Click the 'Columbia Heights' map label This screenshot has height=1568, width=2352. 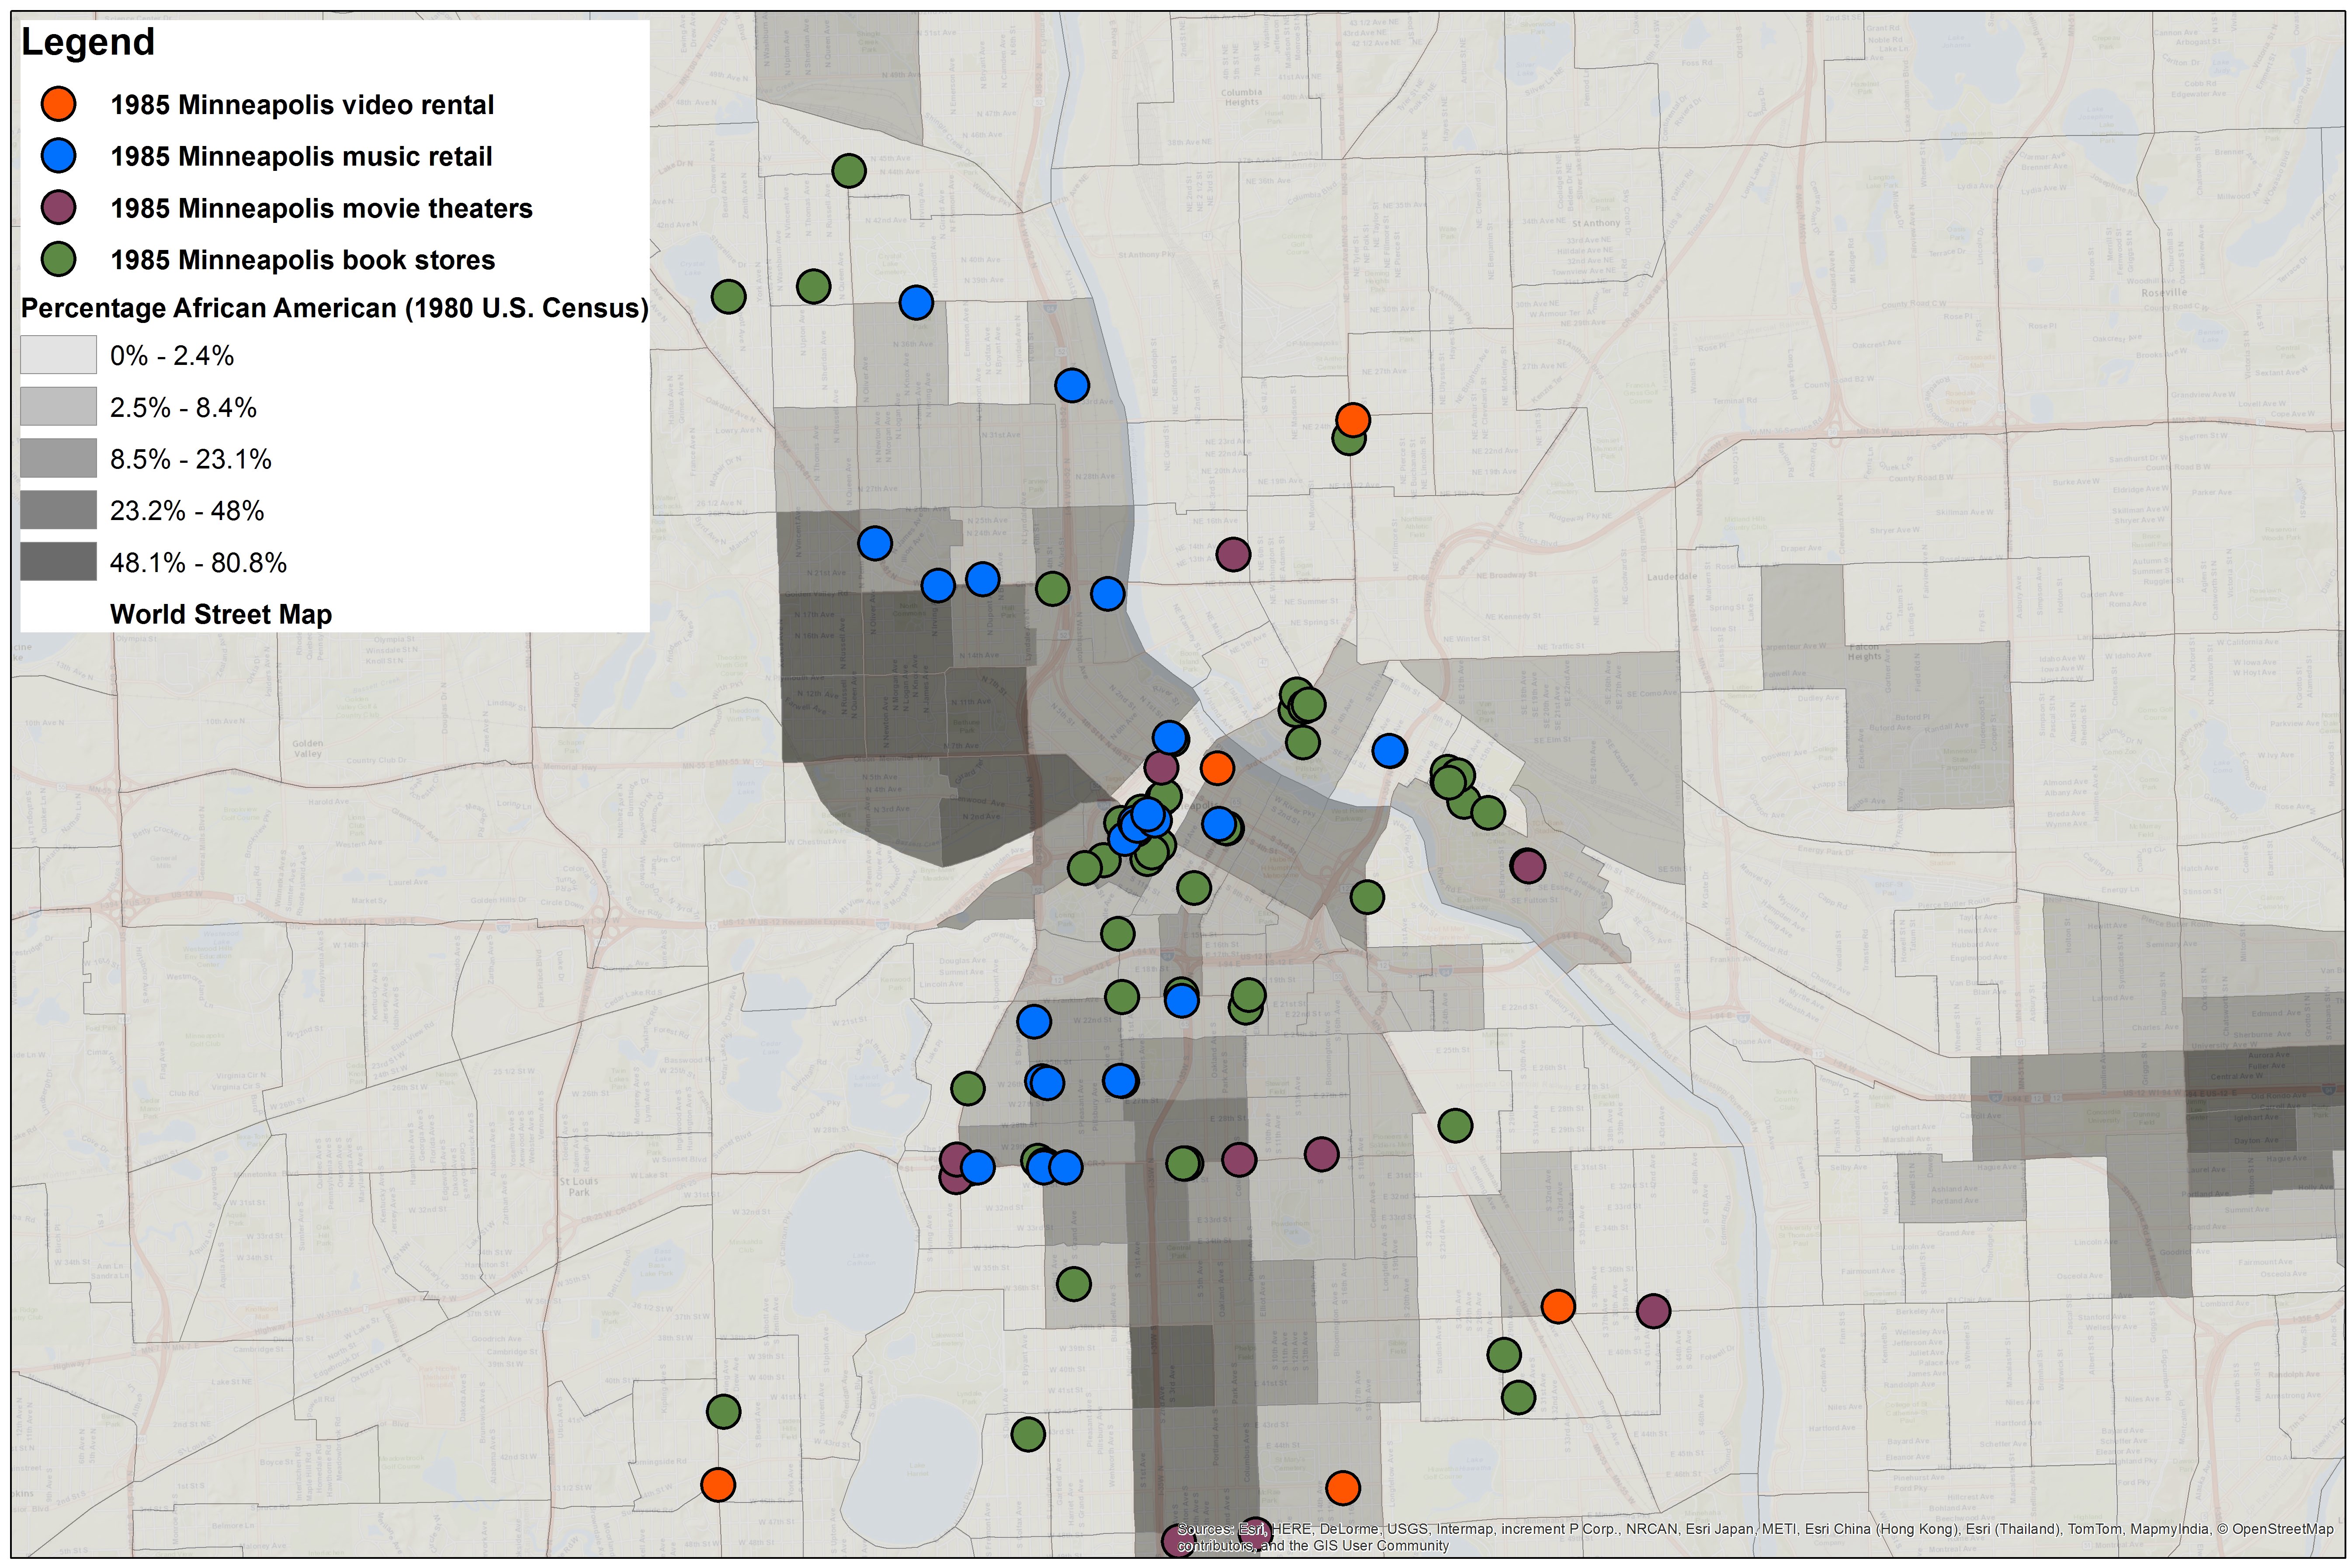point(1241,97)
